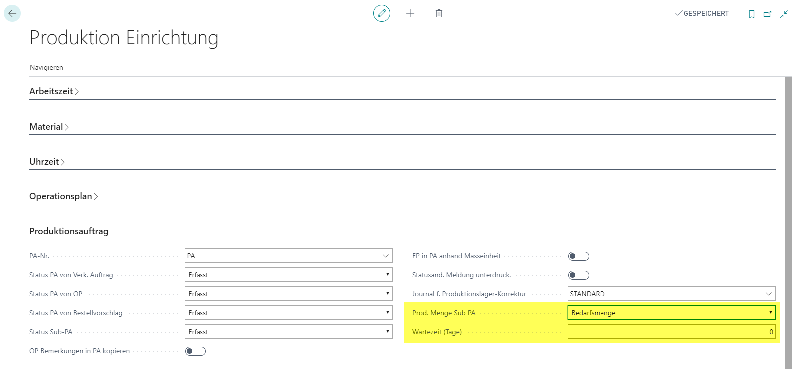Screen dimensions: 801x369
Task: Expand the Arbeitszeit section
Action: 54,91
